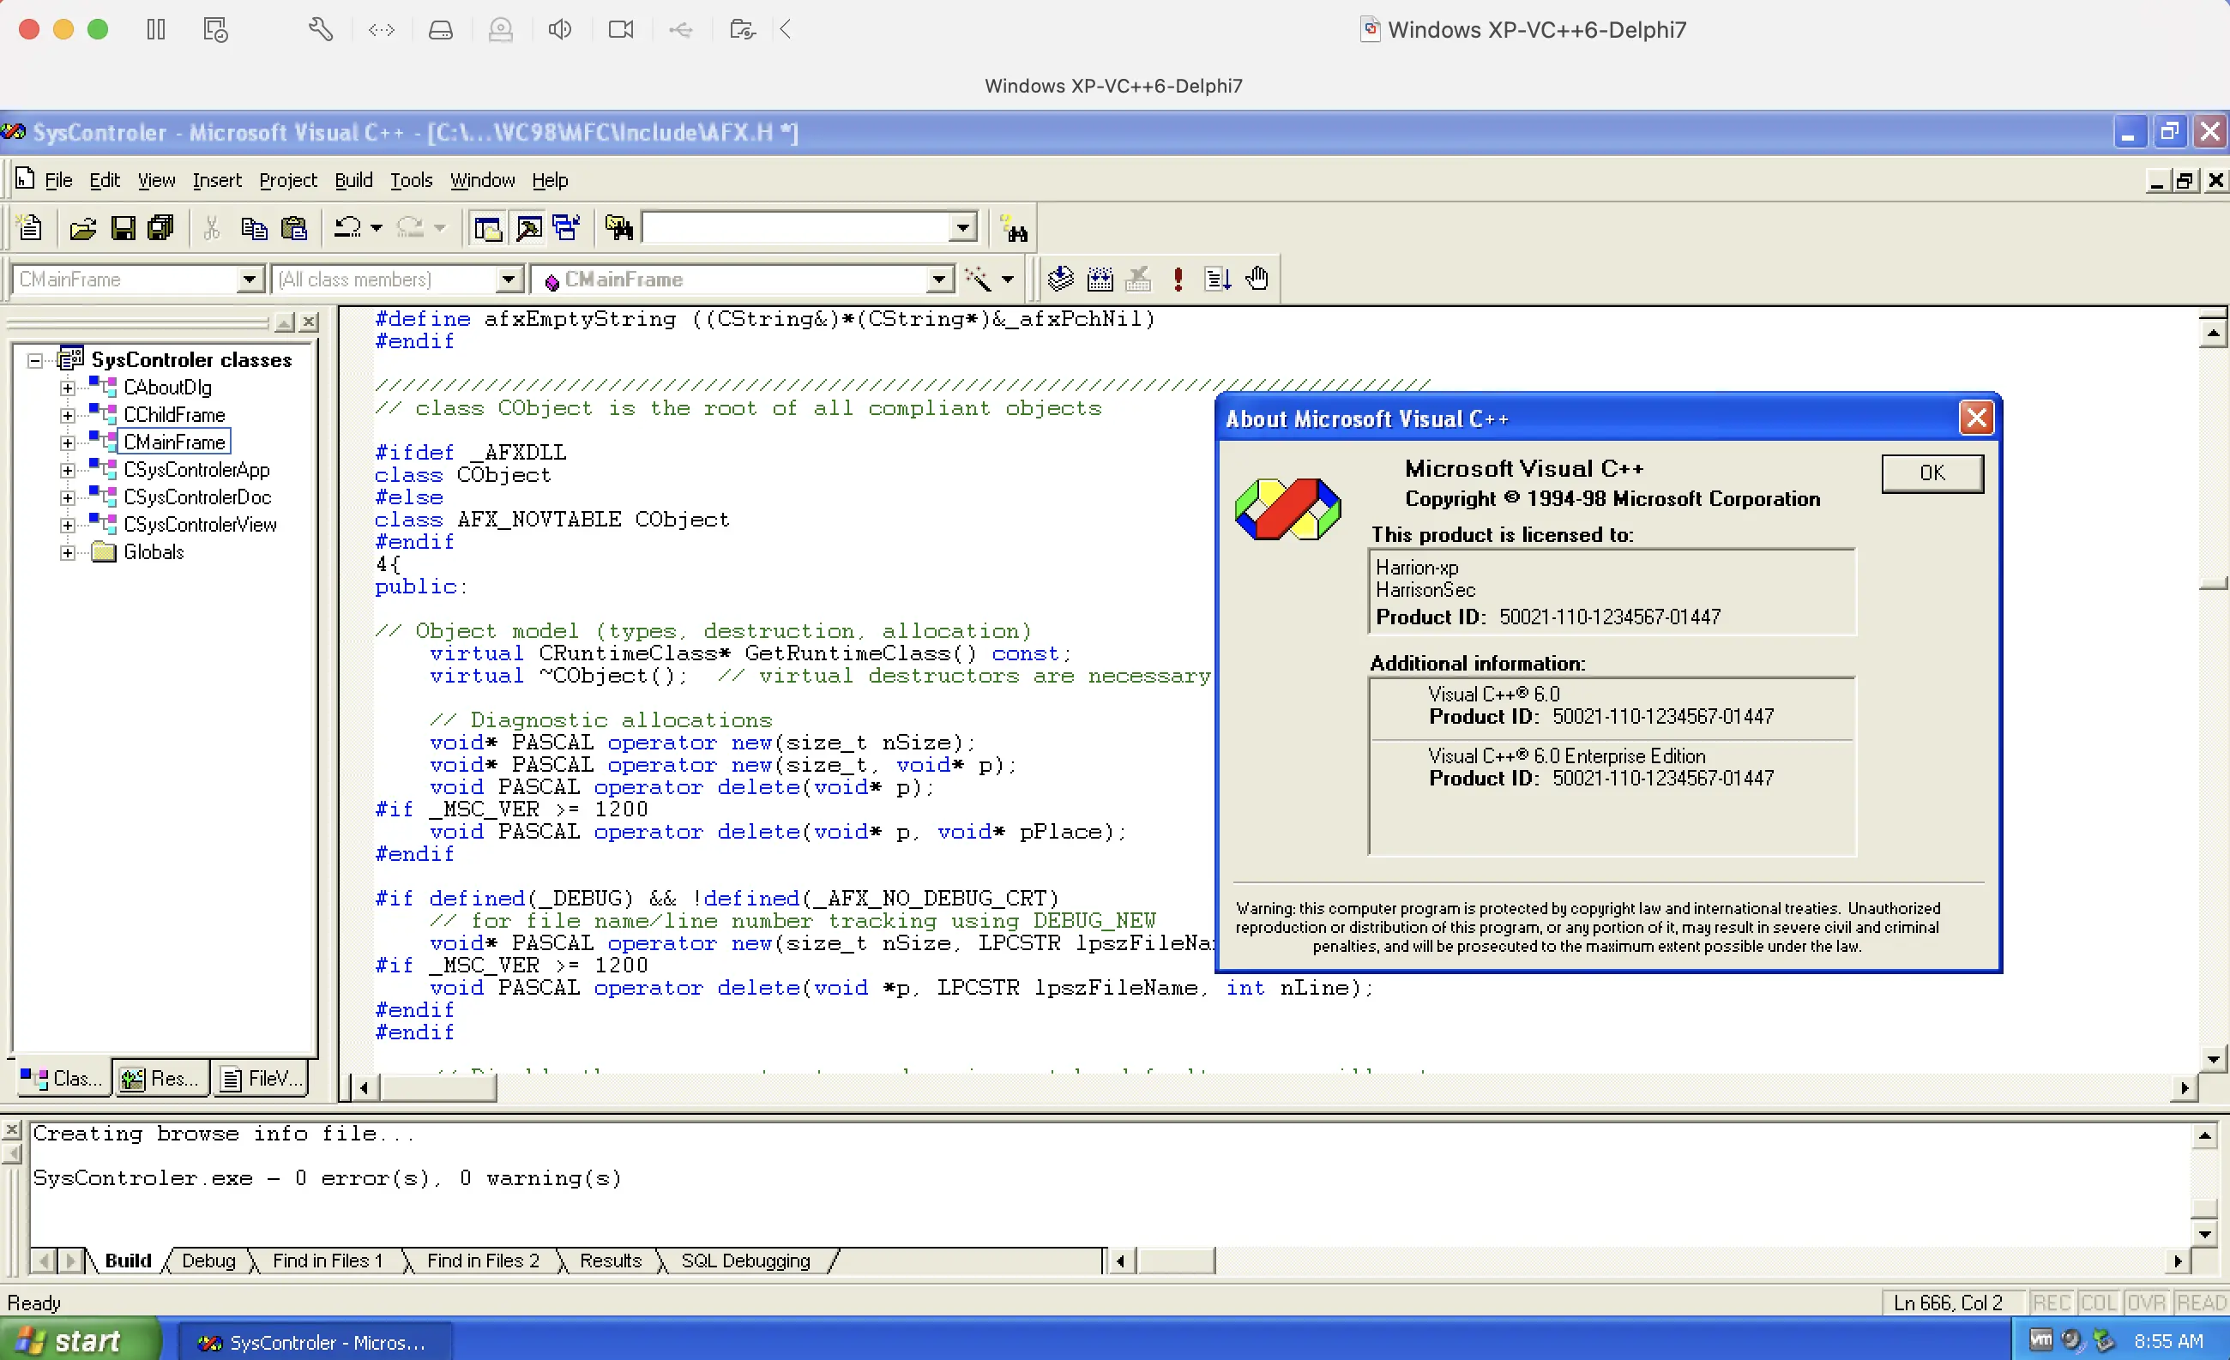Undo the last edit via curved arrow
The height and width of the screenshot is (1360, 2230).
(347, 227)
